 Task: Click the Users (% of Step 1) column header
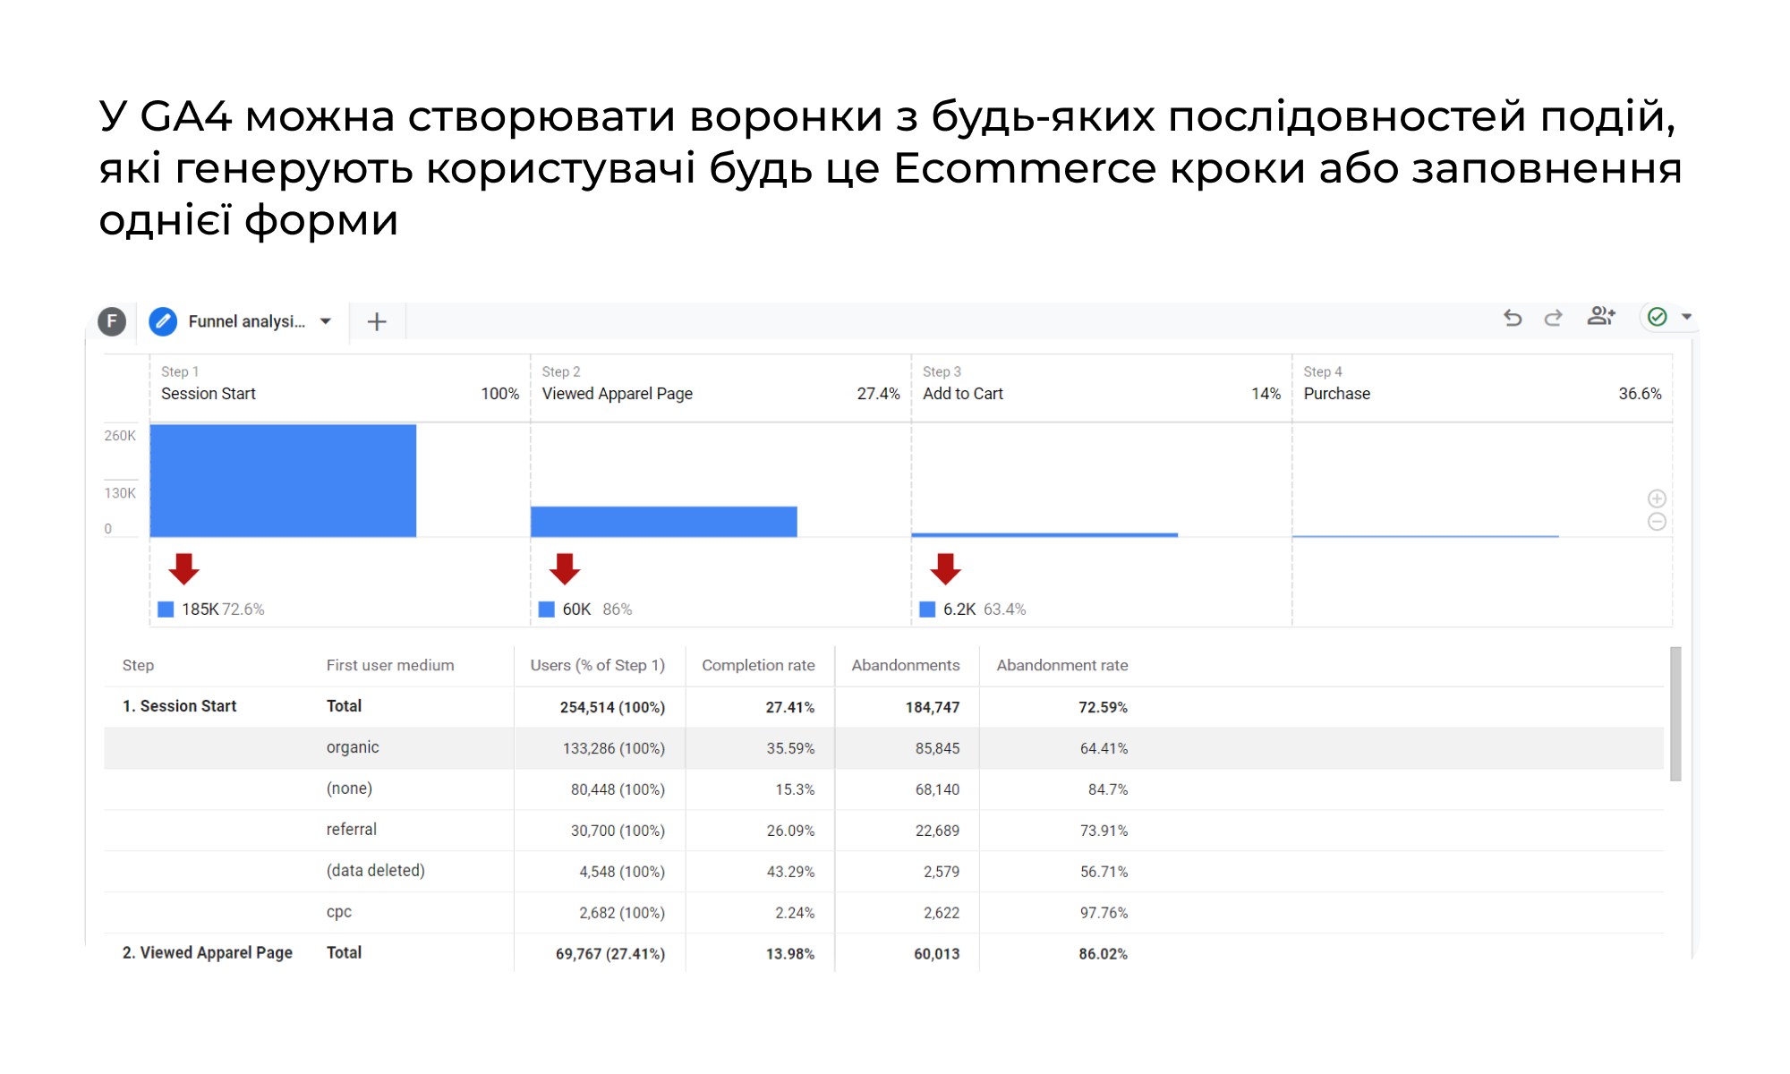point(598,665)
